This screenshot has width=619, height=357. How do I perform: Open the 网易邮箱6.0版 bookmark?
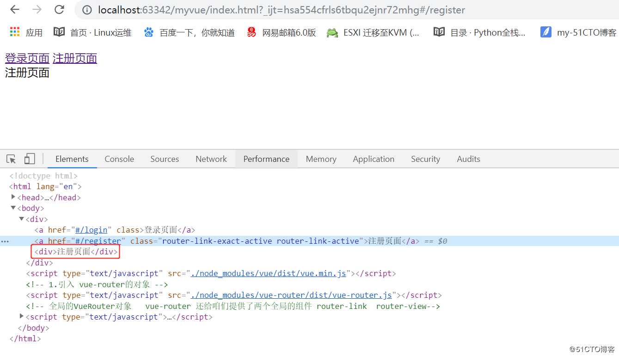pos(281,32)
